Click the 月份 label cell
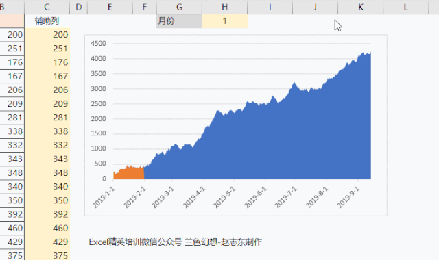 click(x=179, y=21)
